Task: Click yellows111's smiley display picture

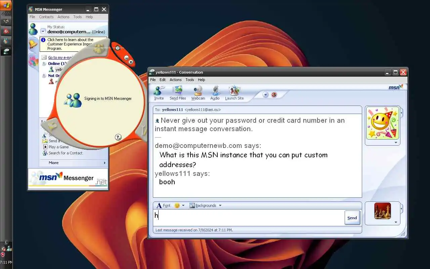Action: click(382, 123)
